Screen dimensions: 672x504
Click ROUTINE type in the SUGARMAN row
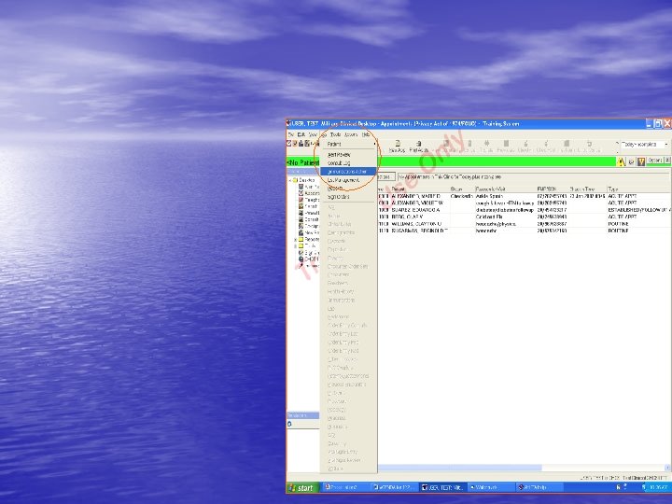point(618,231)
